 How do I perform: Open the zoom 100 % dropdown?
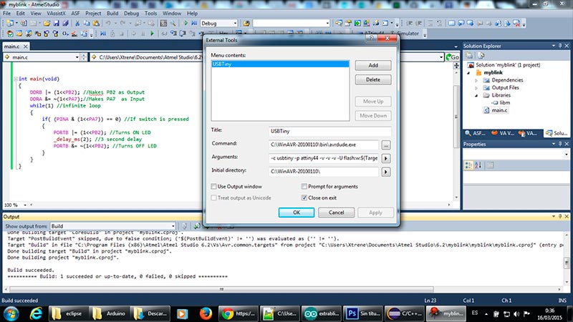click(x=25, y=205)
